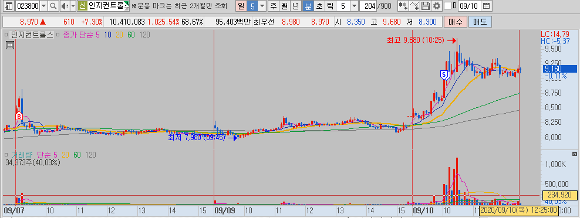Open the minute interval dropdown after 틱
The height and width of the screenshot is (218, 580).
(x=355, y=6)
